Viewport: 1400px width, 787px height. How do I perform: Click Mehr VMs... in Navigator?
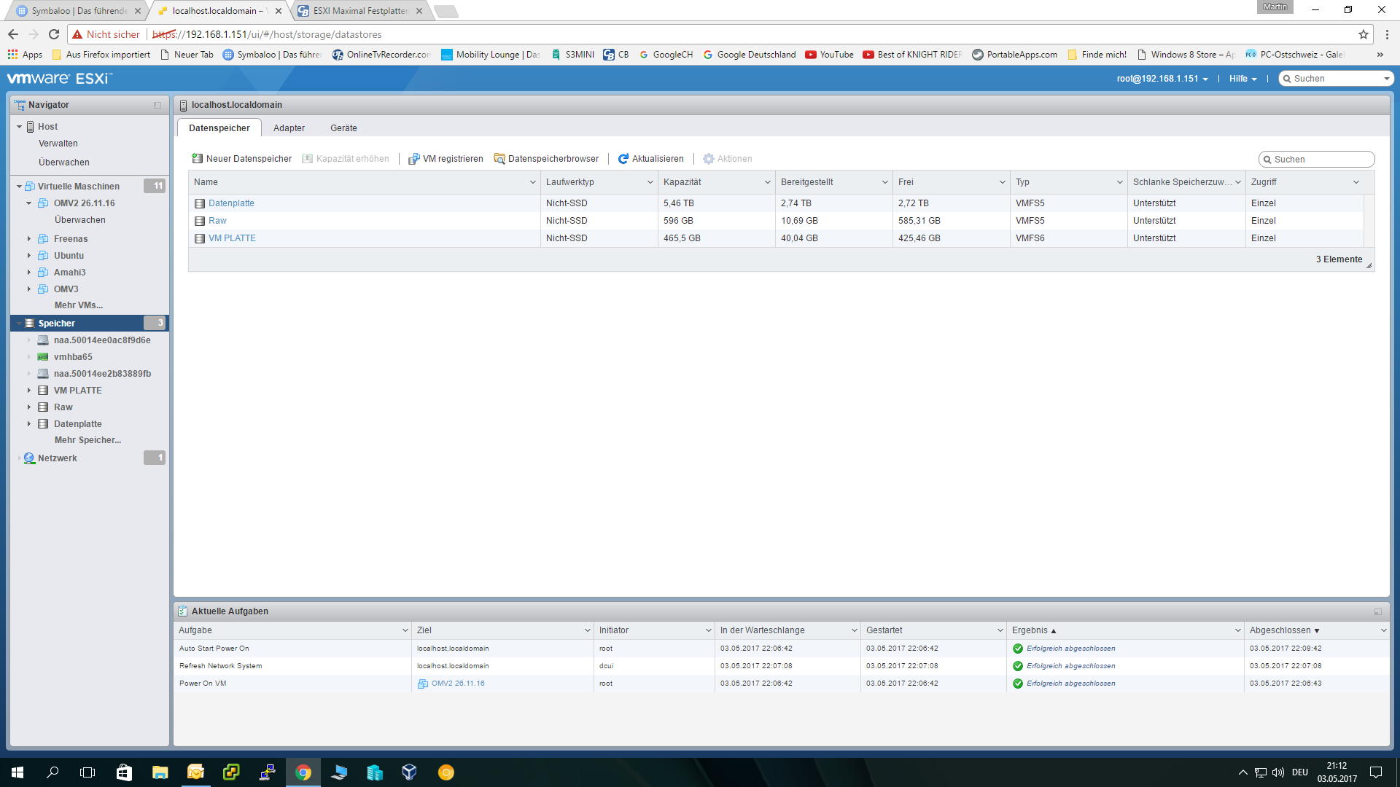click(x=79, y=305)
